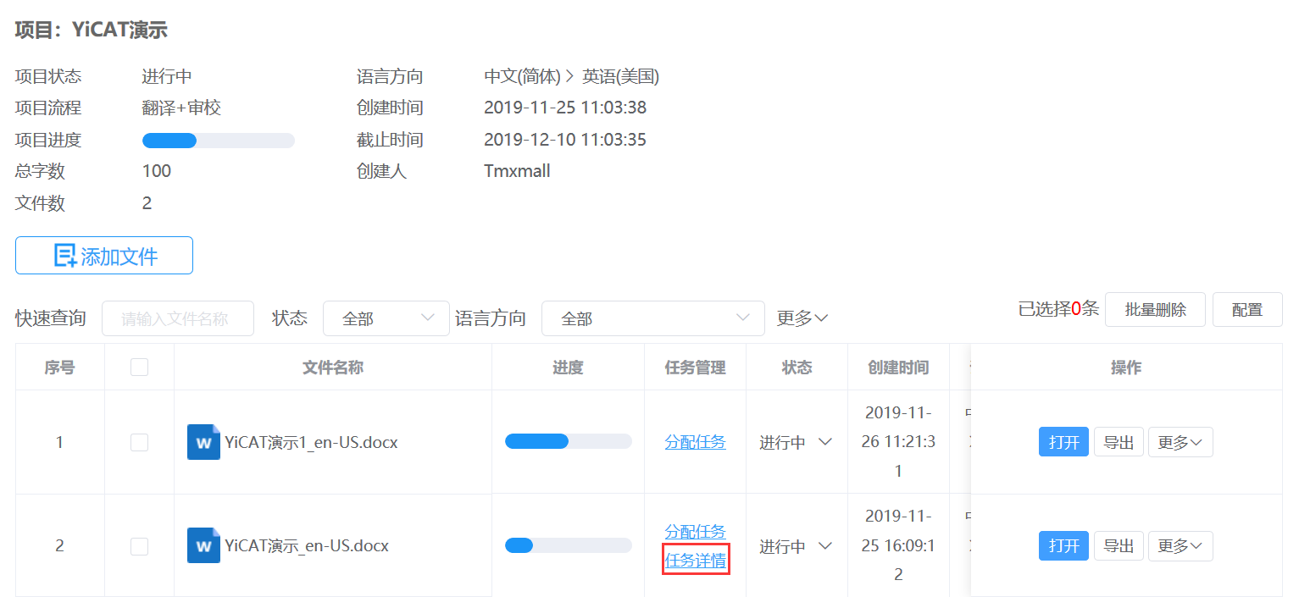This screenshot has width=1299, height=597.
Task: Toggle the select-all checkbox in table header
Action: tap(139, 367)
